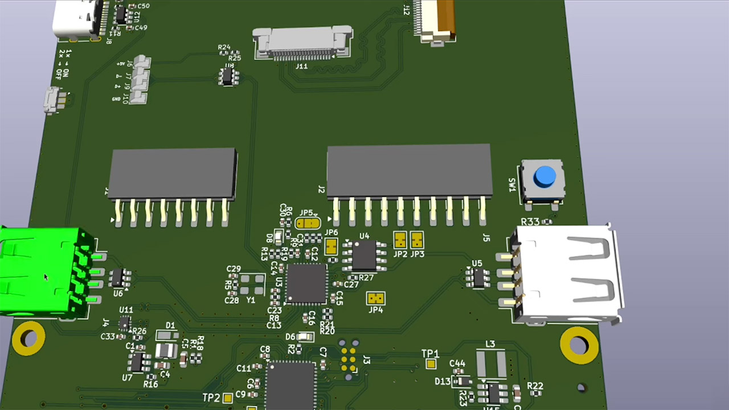The image size is (729, 410).
Task: Select the L3 inductor
Action: (x=490, y=364)
